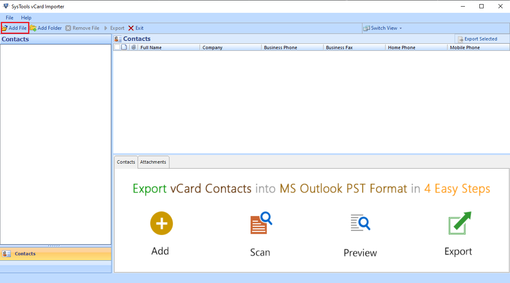Maximize the vCard Importer window
The width and height of the screenshot is (510, 283).
(481, 6)
